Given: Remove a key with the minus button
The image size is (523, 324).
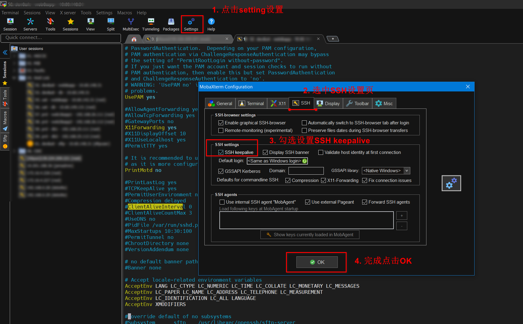Looking at the screenshot, I should tap(402, 226).
